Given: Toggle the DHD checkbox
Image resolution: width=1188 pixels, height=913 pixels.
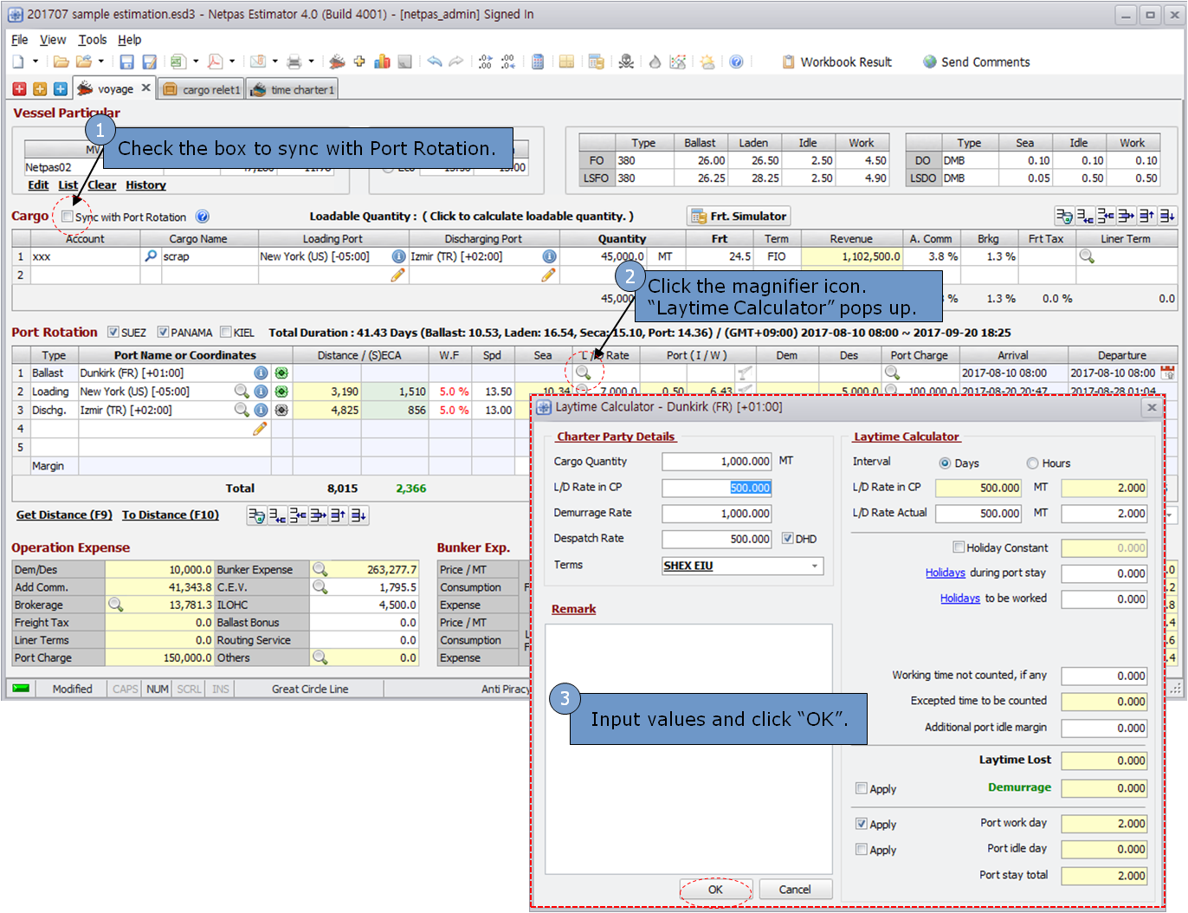Looking at the screenshot, I should coord(787,538).
